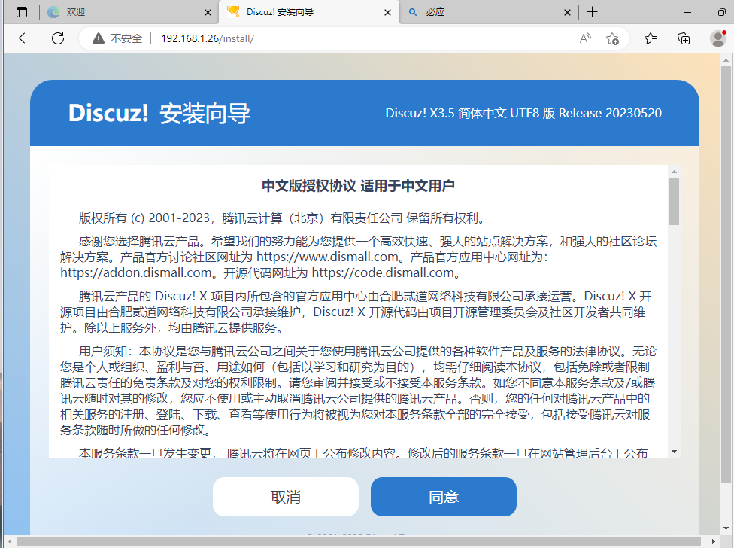Refresh the current page
Viewport: 734px width, 548px height.
(58, 38)
